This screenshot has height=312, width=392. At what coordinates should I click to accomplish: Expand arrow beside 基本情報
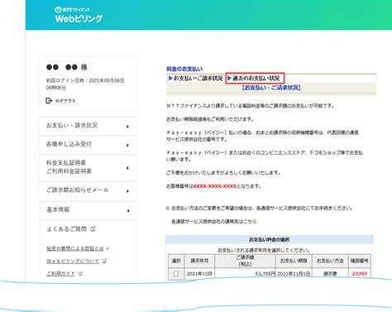(x=128, y=211)
